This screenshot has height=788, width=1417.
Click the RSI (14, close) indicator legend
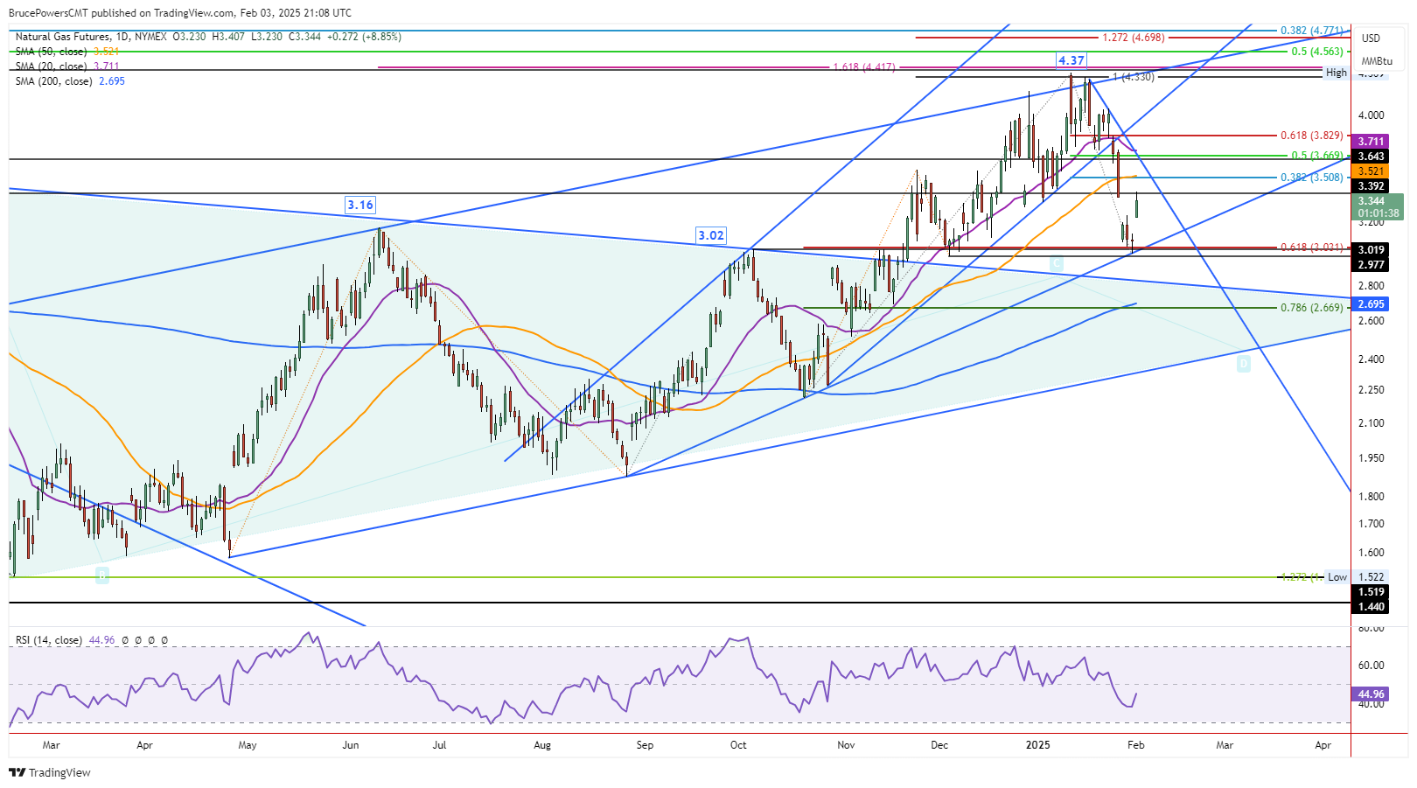point(49,640)
